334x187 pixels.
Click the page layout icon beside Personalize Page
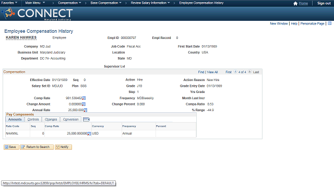tap(329, 23)
